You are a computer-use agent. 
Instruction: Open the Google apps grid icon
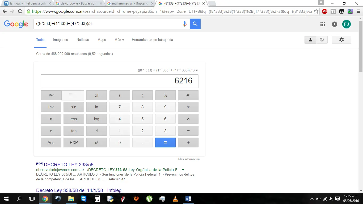pyautogui.click(x=323, y=24)
